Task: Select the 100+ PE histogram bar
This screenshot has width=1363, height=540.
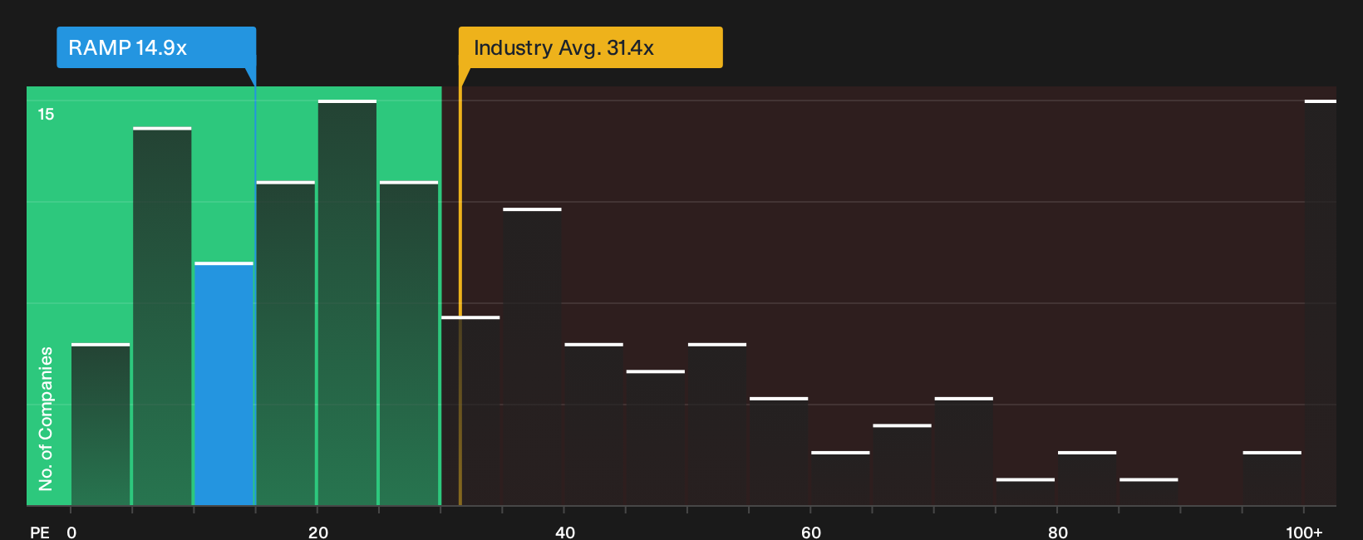Action: (1321, 302)
